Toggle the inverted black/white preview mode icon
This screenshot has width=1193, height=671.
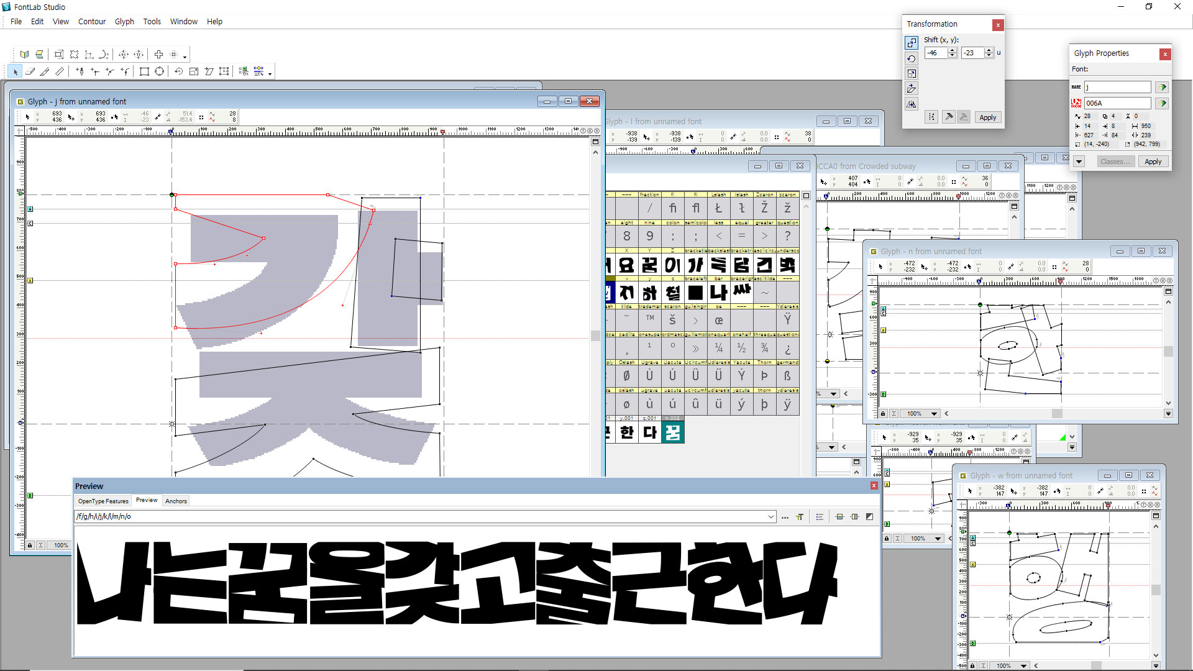(x=869, y=516)
